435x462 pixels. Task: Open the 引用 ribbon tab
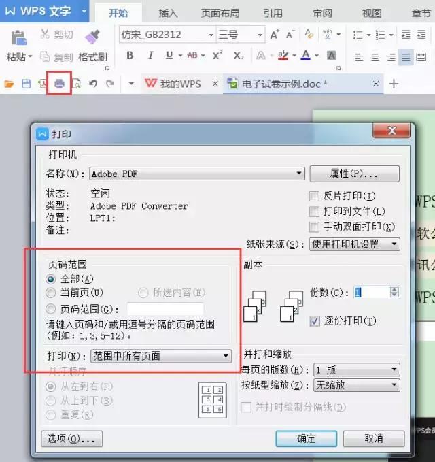tap(273, 13)
